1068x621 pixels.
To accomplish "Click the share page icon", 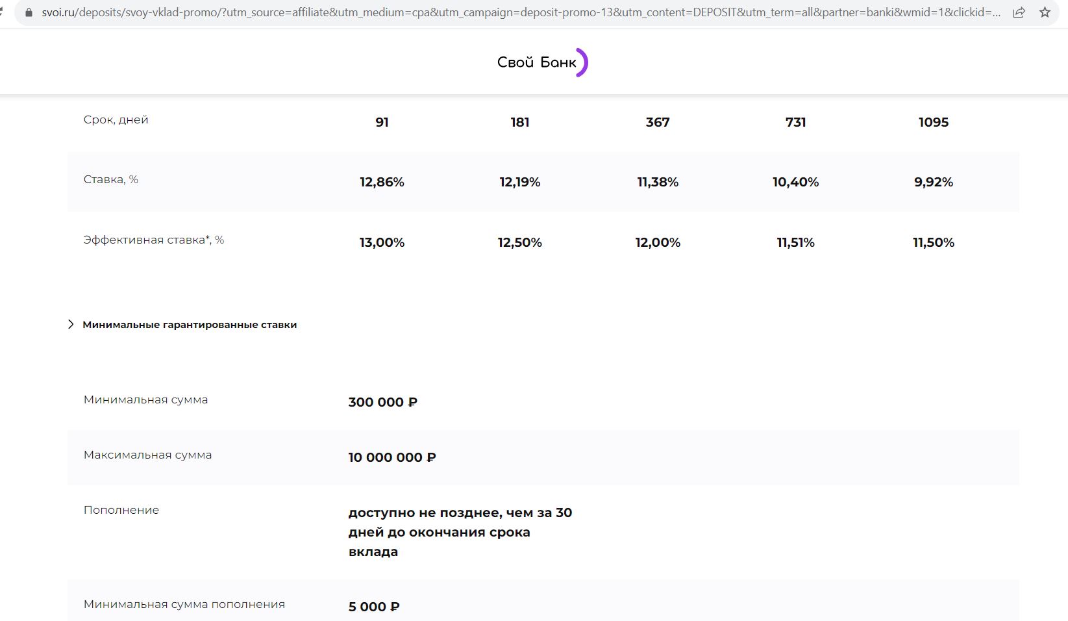I will tap(1019, 12).
